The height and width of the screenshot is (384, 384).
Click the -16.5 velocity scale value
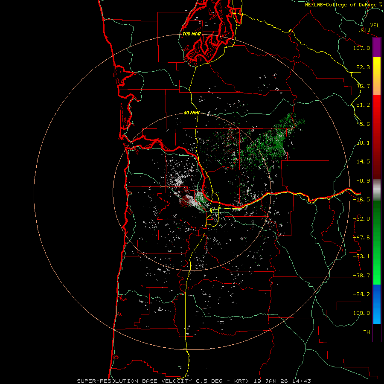pos(361,200)
